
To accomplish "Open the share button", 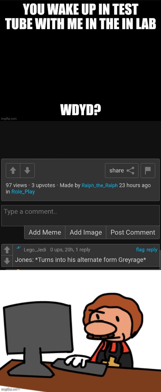I will (122, 171).
